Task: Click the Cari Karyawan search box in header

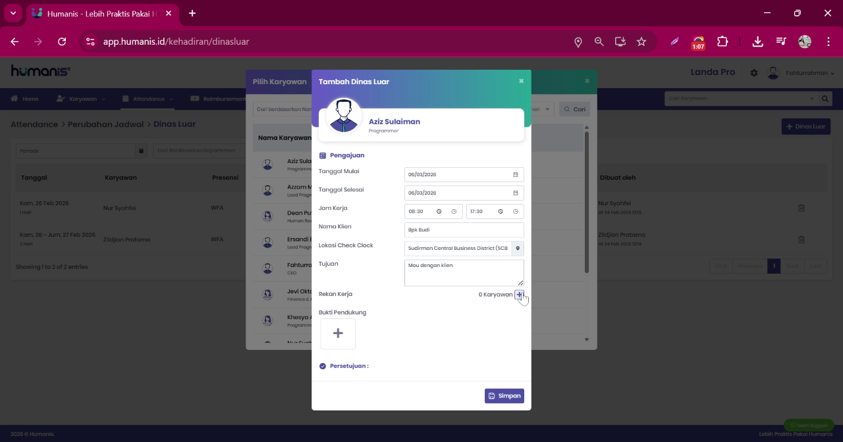Action: click(741, 99)
